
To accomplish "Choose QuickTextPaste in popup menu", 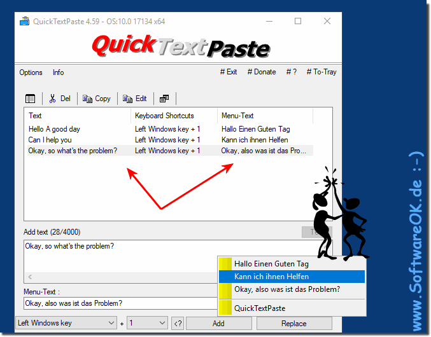I will (x=292, y=308).
